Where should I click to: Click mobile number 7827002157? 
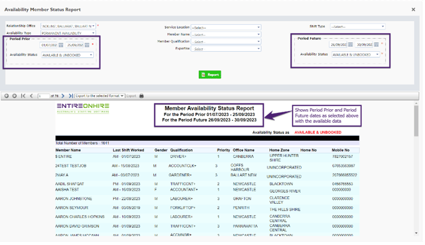[343, 157]
